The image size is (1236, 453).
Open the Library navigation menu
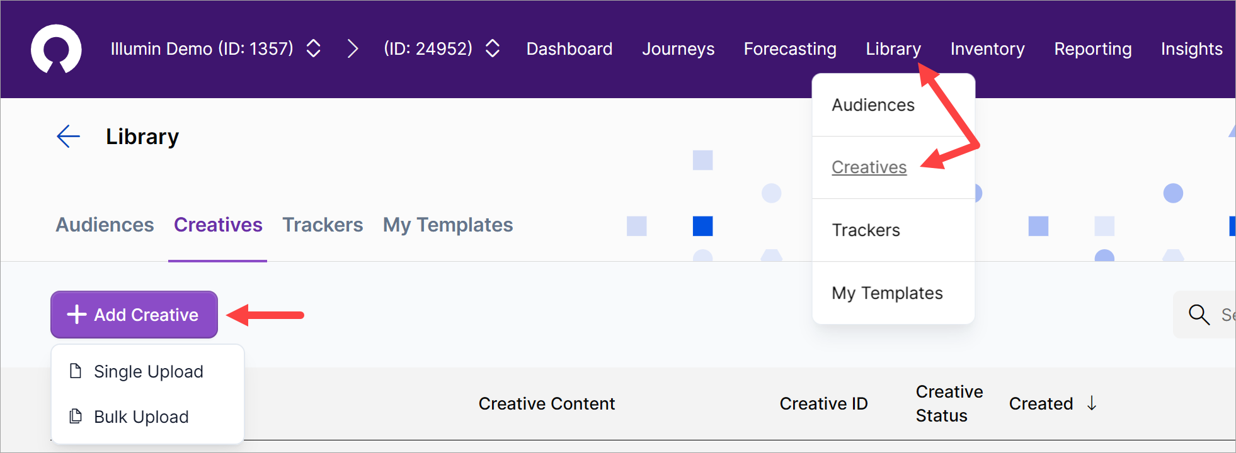click(893, 49)
